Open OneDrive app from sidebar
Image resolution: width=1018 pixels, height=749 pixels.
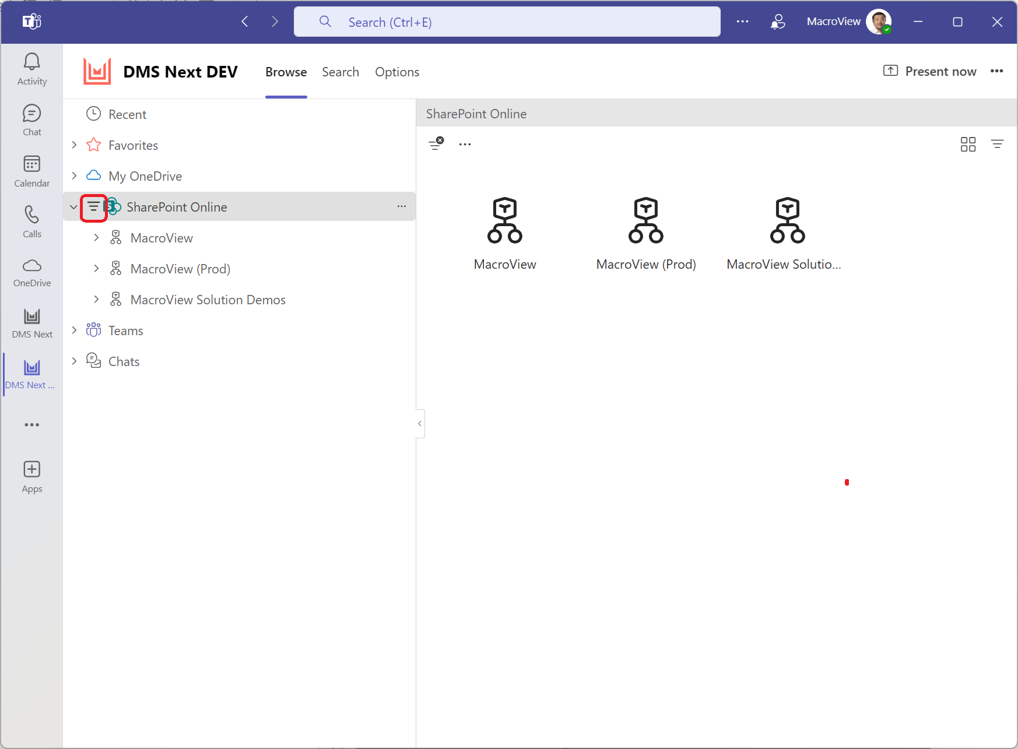[32, 273]
